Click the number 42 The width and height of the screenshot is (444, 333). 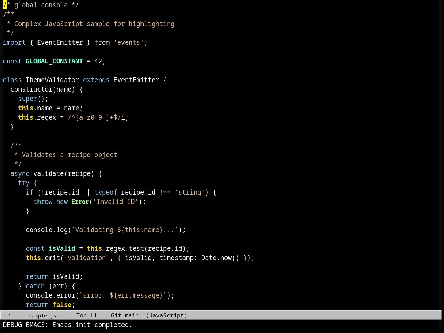point(98,61)
